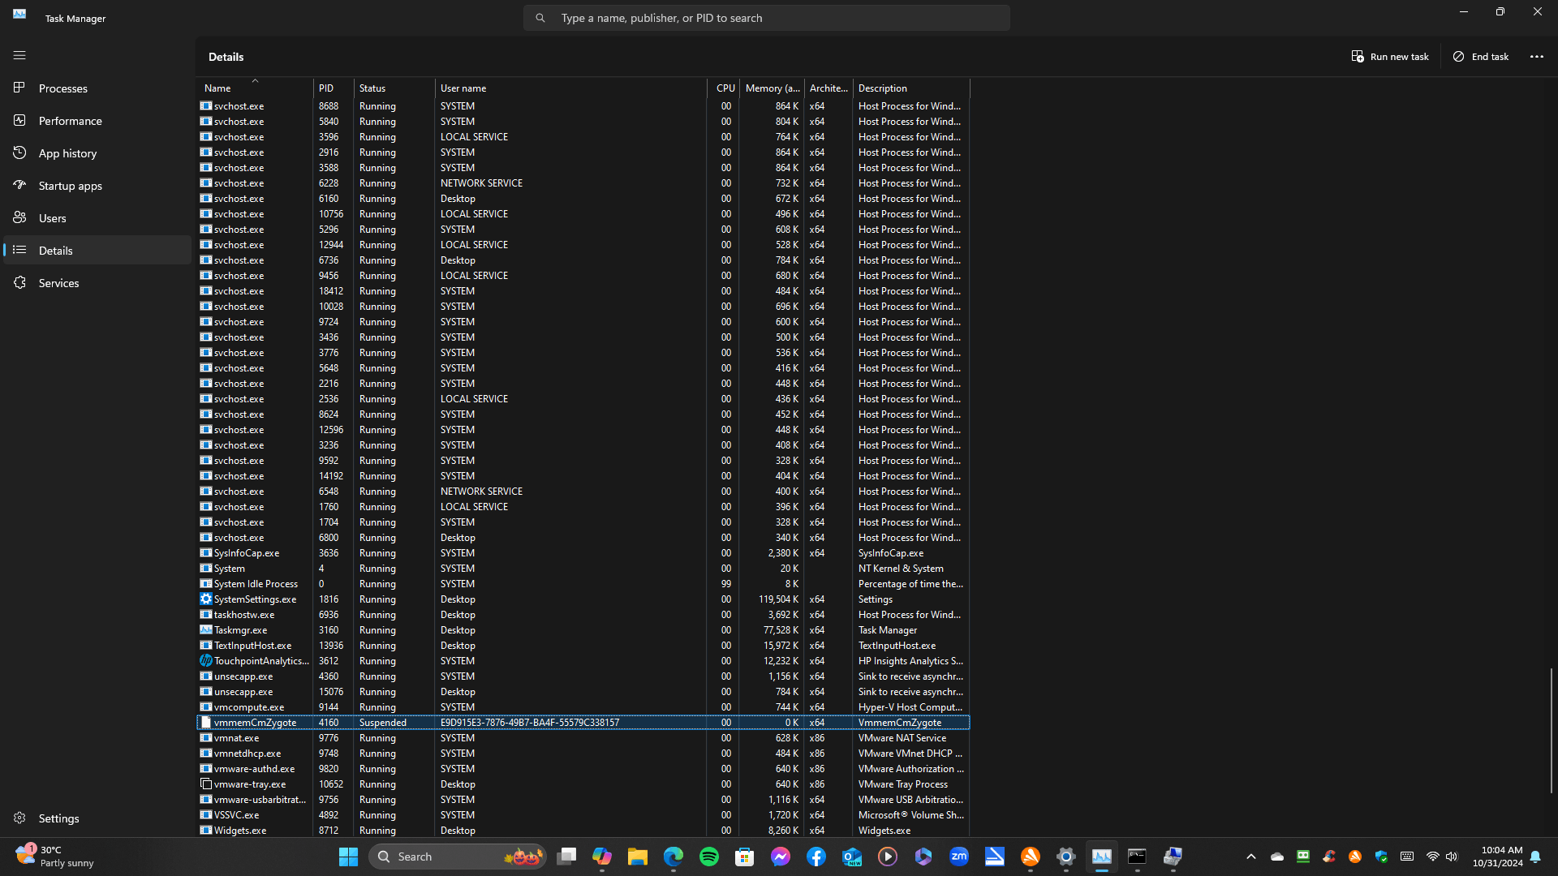Select SysInfoCap.exe process row

coord(583,553)
